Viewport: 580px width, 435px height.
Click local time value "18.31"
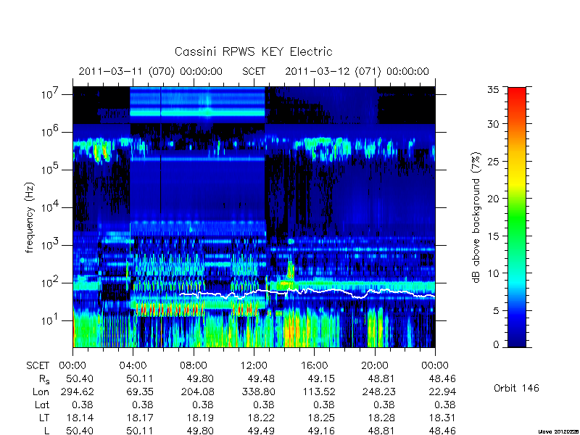click(442, 418)
